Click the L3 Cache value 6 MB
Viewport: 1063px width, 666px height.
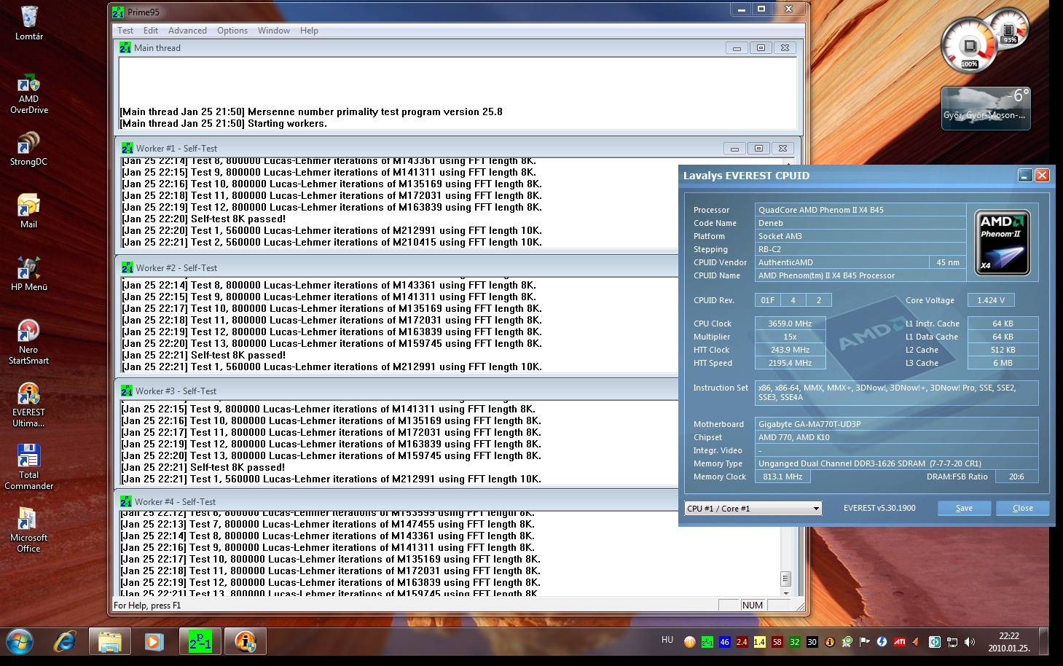[1003, 363]
